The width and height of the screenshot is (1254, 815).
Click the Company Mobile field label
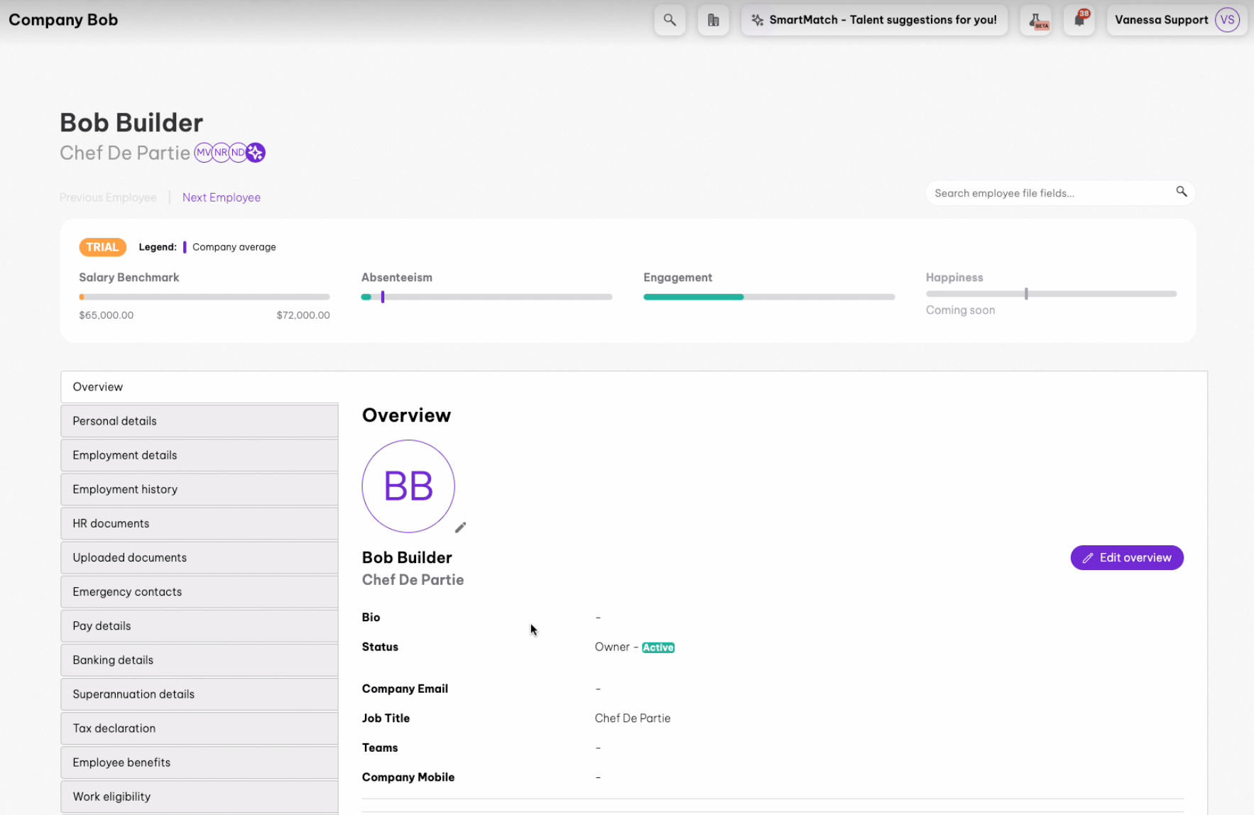click(x=408, y=777)
